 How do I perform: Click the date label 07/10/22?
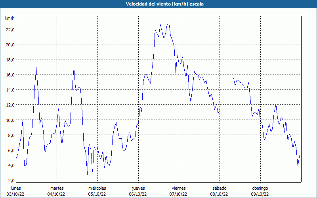[179, 194]
